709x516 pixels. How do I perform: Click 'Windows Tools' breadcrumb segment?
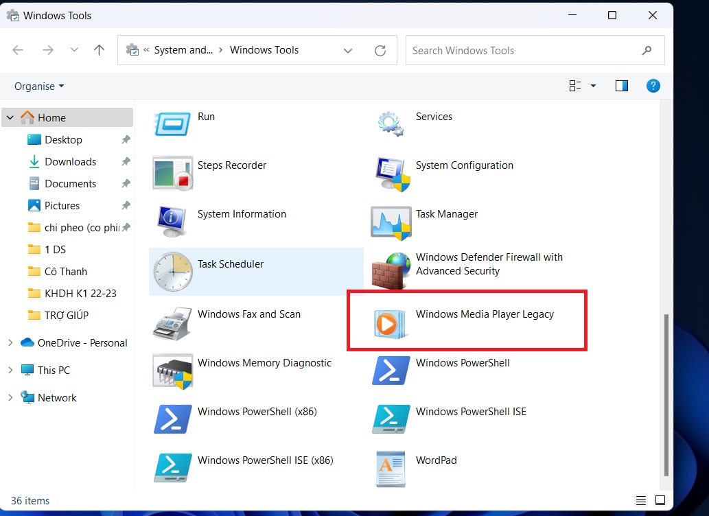click(264, 49)
